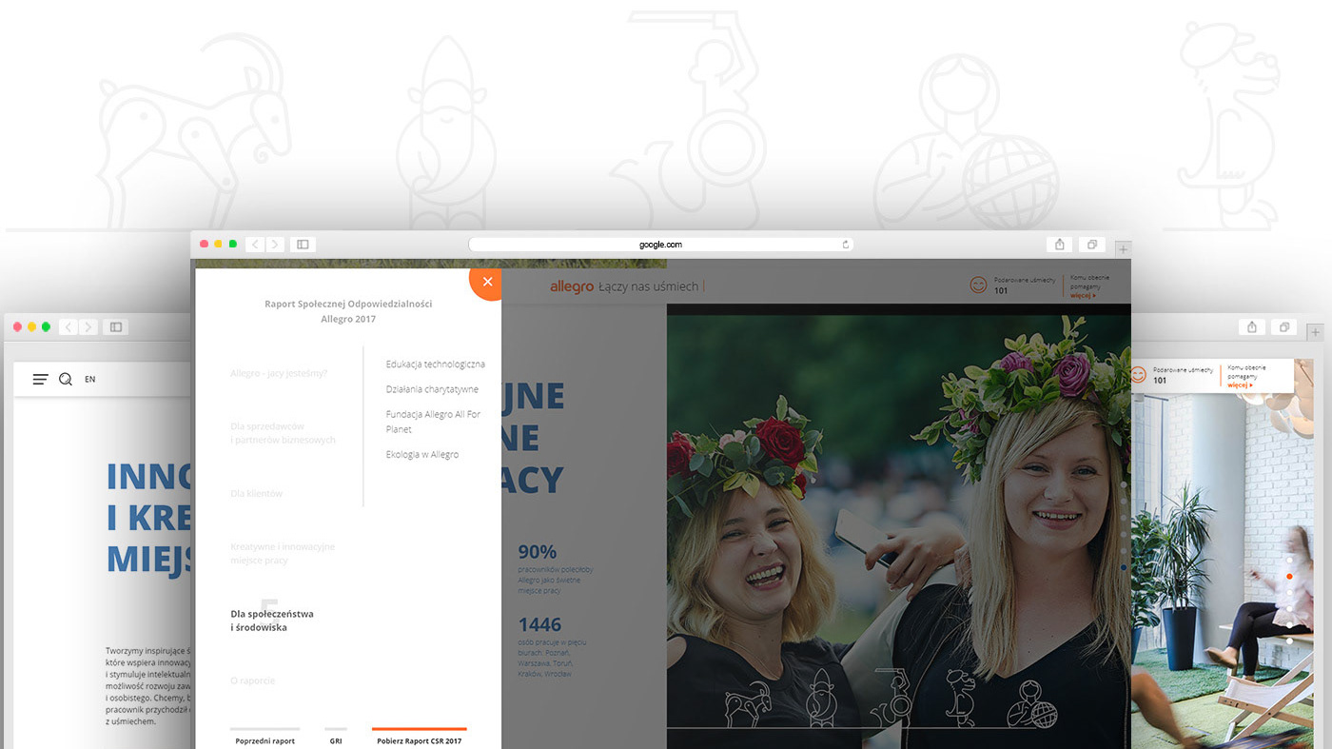This screenshot has width=1332, height=749.
Task: Select Działania charytatywne in the submenu
Action: [432, 389]
